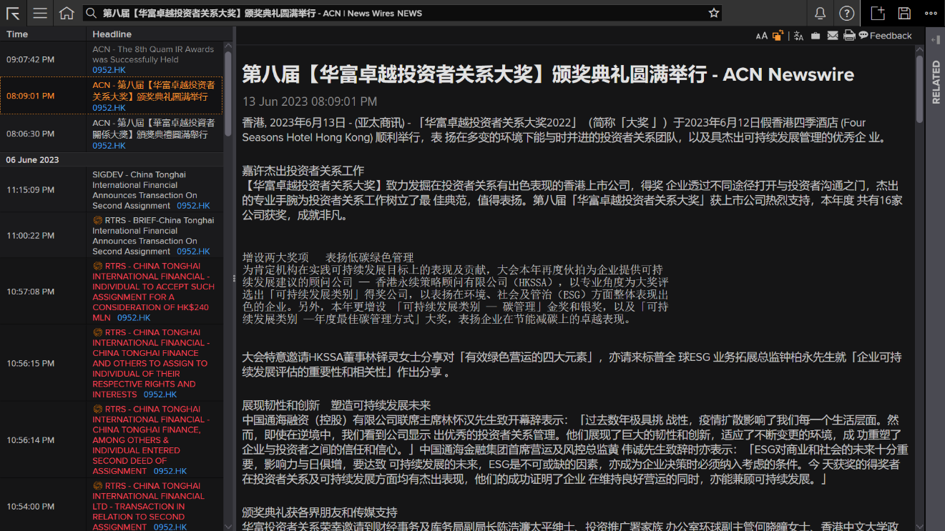The width and height of the screenshot is (945, 531).
Task: Click the briefcase icon in article toolbar
Action: pos(816,36)
